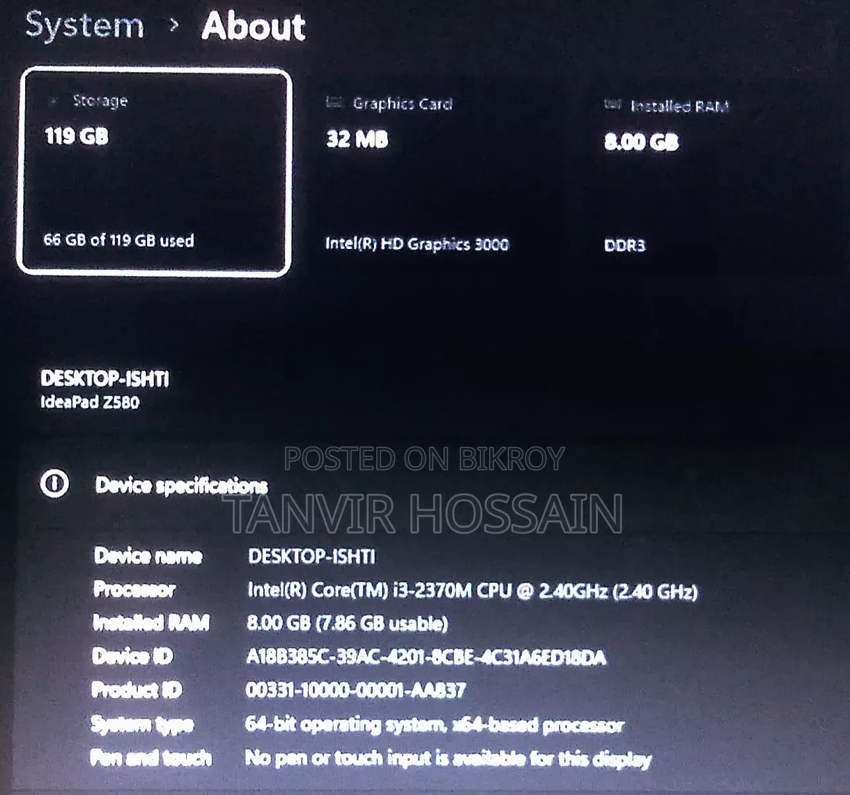Click the Product ID row label

[x=137, y=690]
